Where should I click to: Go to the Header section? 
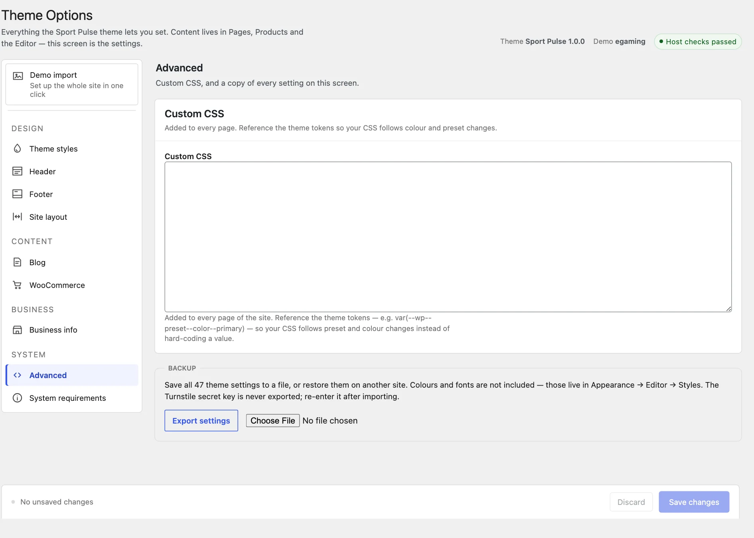[x=72, y=171]
